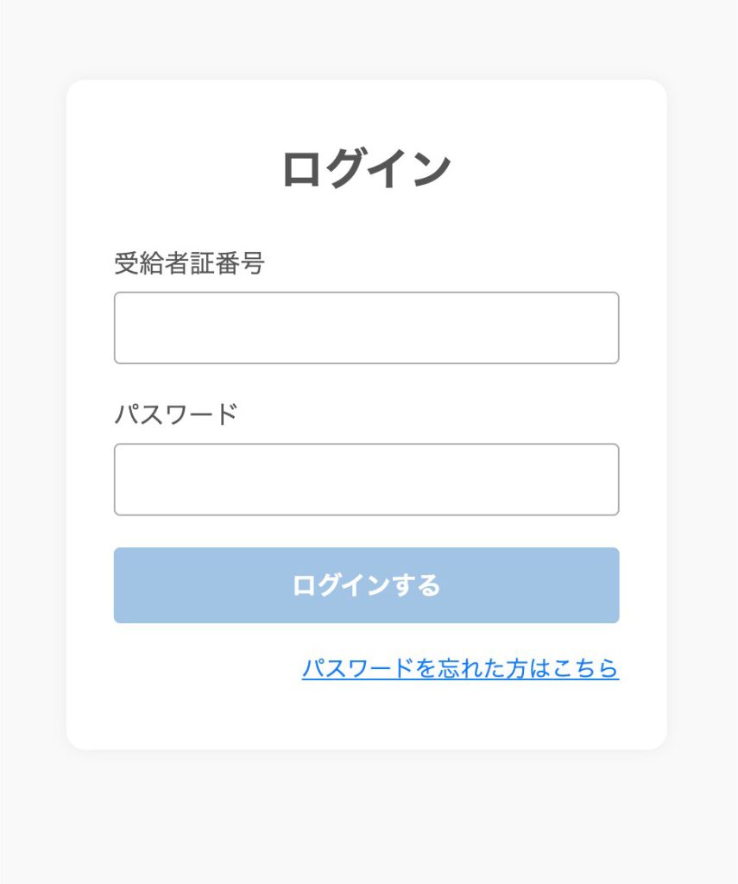Activate the first text field under 受給者証番号
This screenshot has width=738, height=884.
pyautogui.click(x=366, y=328)
